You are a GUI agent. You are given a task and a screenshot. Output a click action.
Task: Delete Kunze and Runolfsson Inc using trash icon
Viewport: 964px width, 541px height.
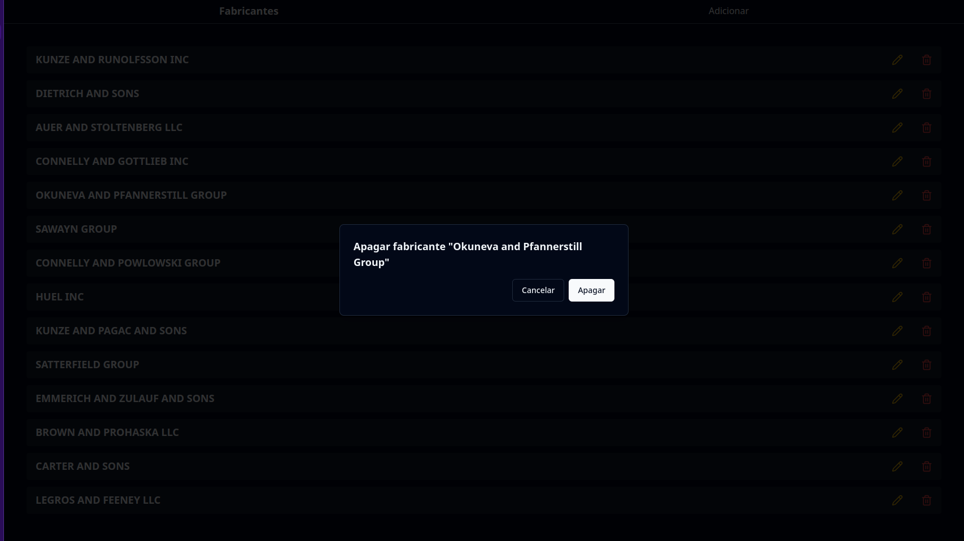926,60
